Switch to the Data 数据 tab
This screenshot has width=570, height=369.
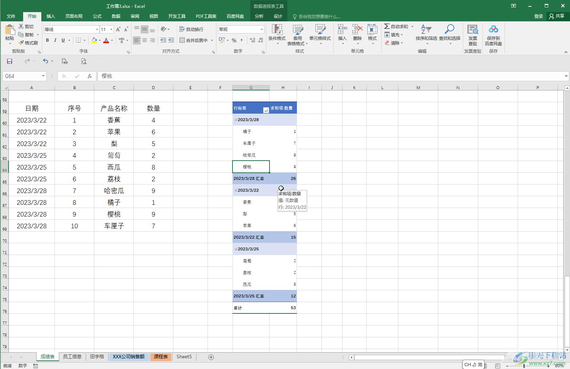coord(116,16)
